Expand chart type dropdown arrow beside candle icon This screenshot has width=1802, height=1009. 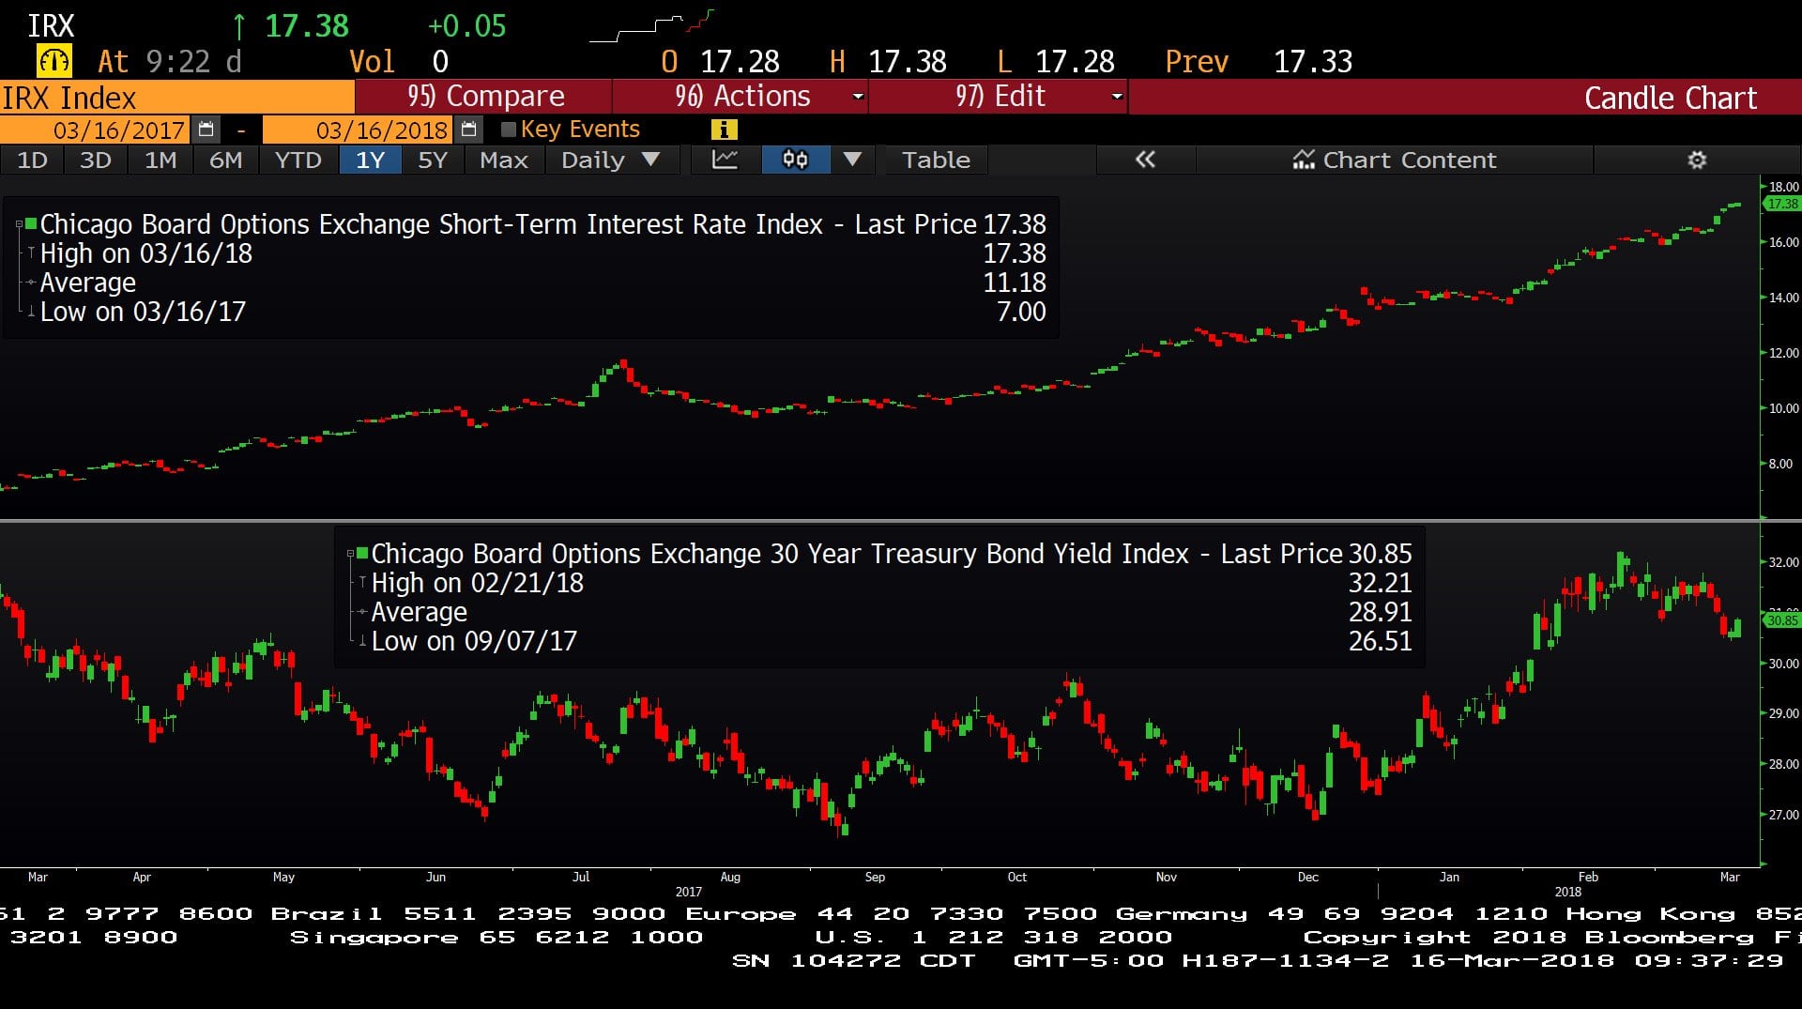tap(852, 160)
